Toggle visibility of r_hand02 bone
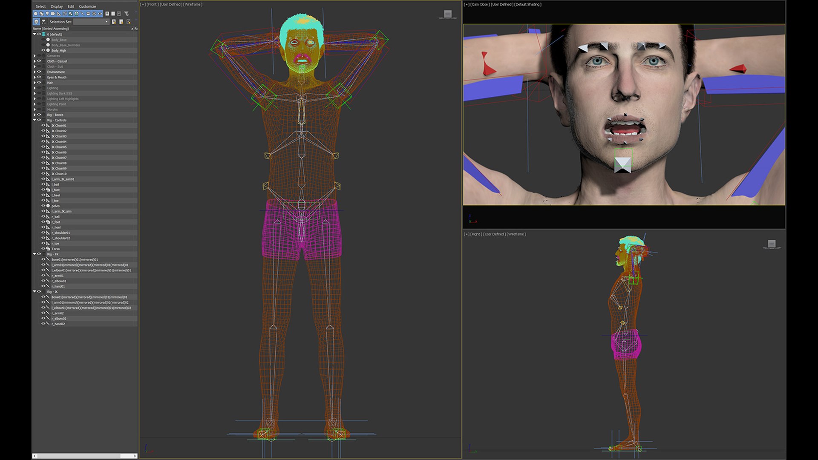The image size is (818, 460). click(x=43, y=324)
